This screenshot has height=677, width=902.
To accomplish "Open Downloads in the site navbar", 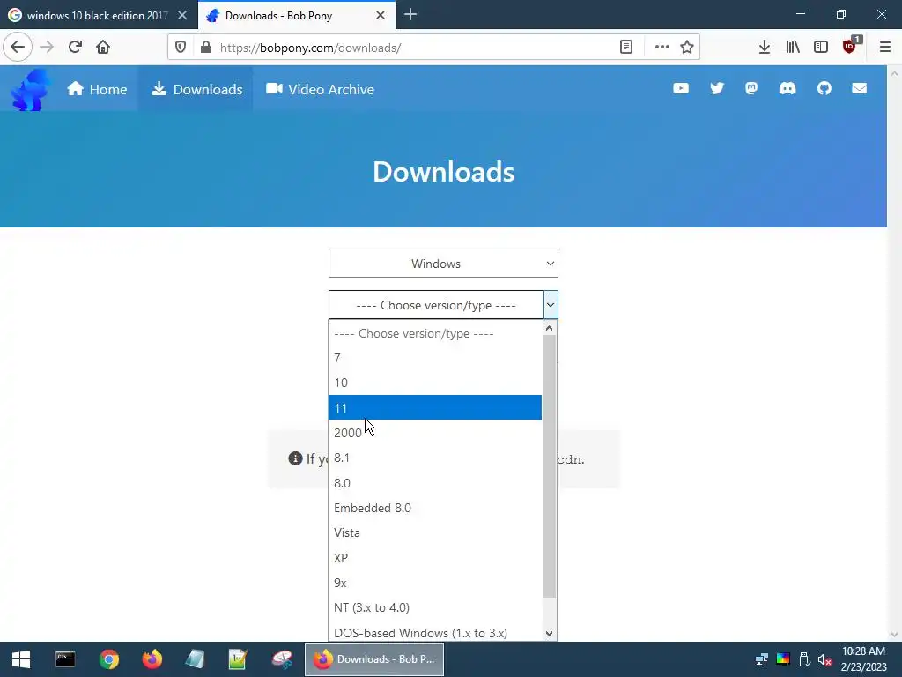I will (197, 89).
